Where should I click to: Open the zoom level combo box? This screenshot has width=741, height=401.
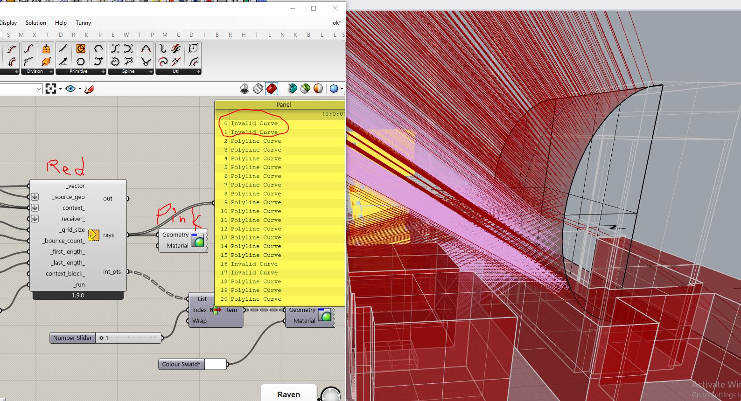pos(21,89)
